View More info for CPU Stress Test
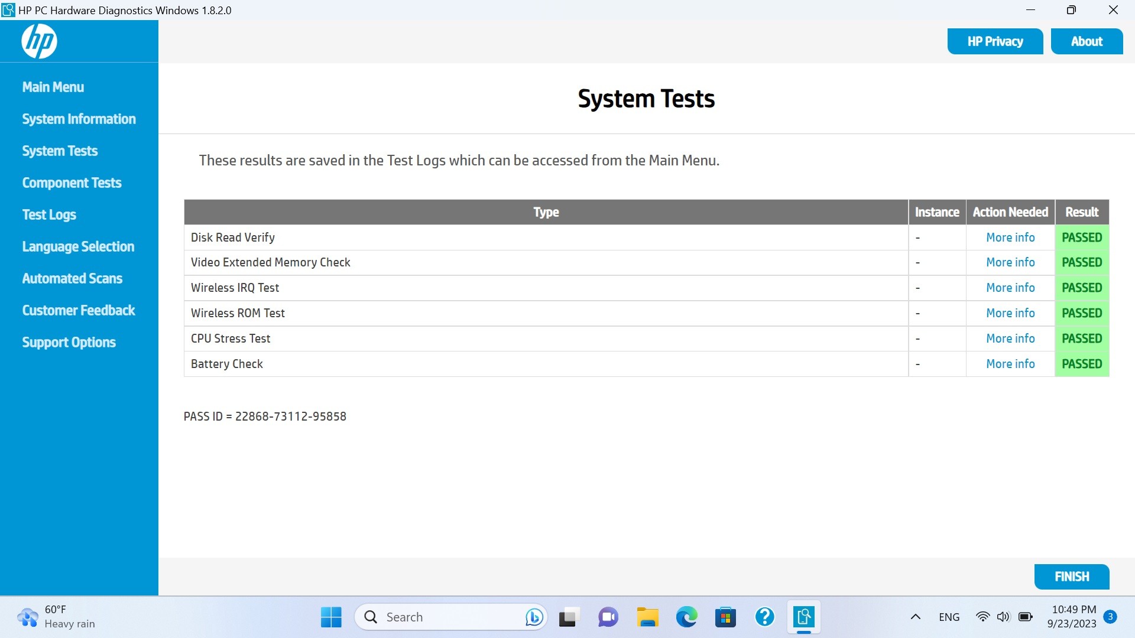Image resolution: width=1135 pixels, height=638 pixels. [x=1010, y=338]
